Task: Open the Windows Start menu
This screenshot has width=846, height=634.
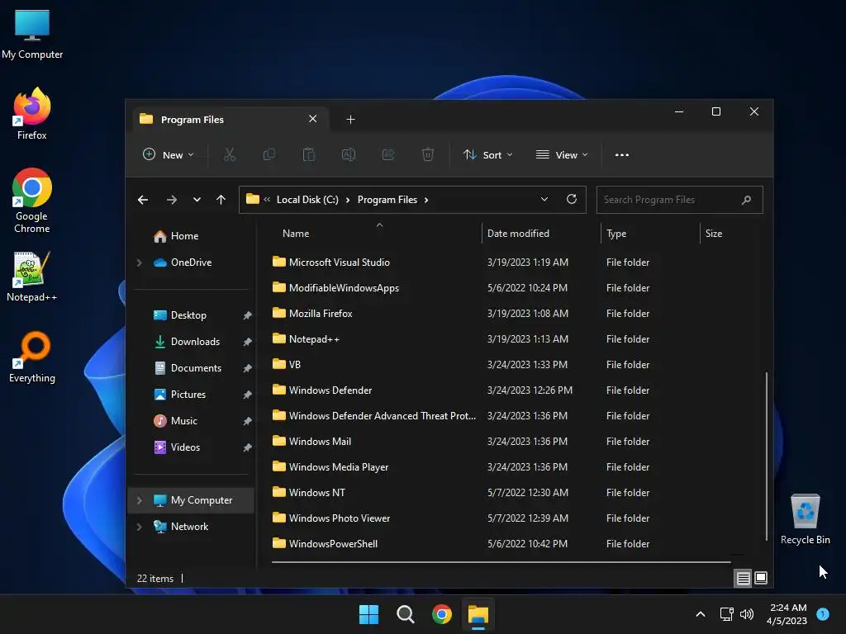Action: (369, 614)
